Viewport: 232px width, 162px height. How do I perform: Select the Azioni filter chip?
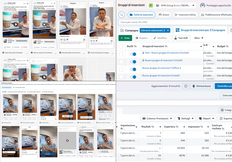point(164,15)
